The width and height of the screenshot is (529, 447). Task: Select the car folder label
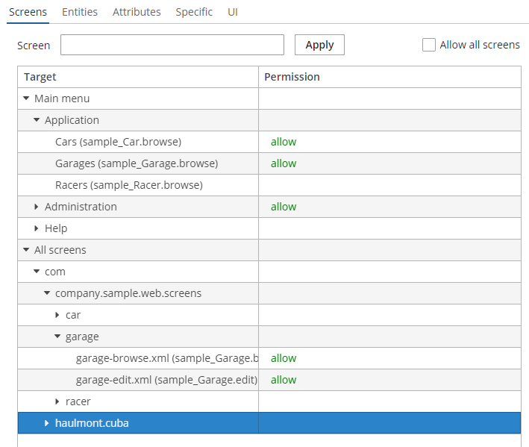coord(73,315)
